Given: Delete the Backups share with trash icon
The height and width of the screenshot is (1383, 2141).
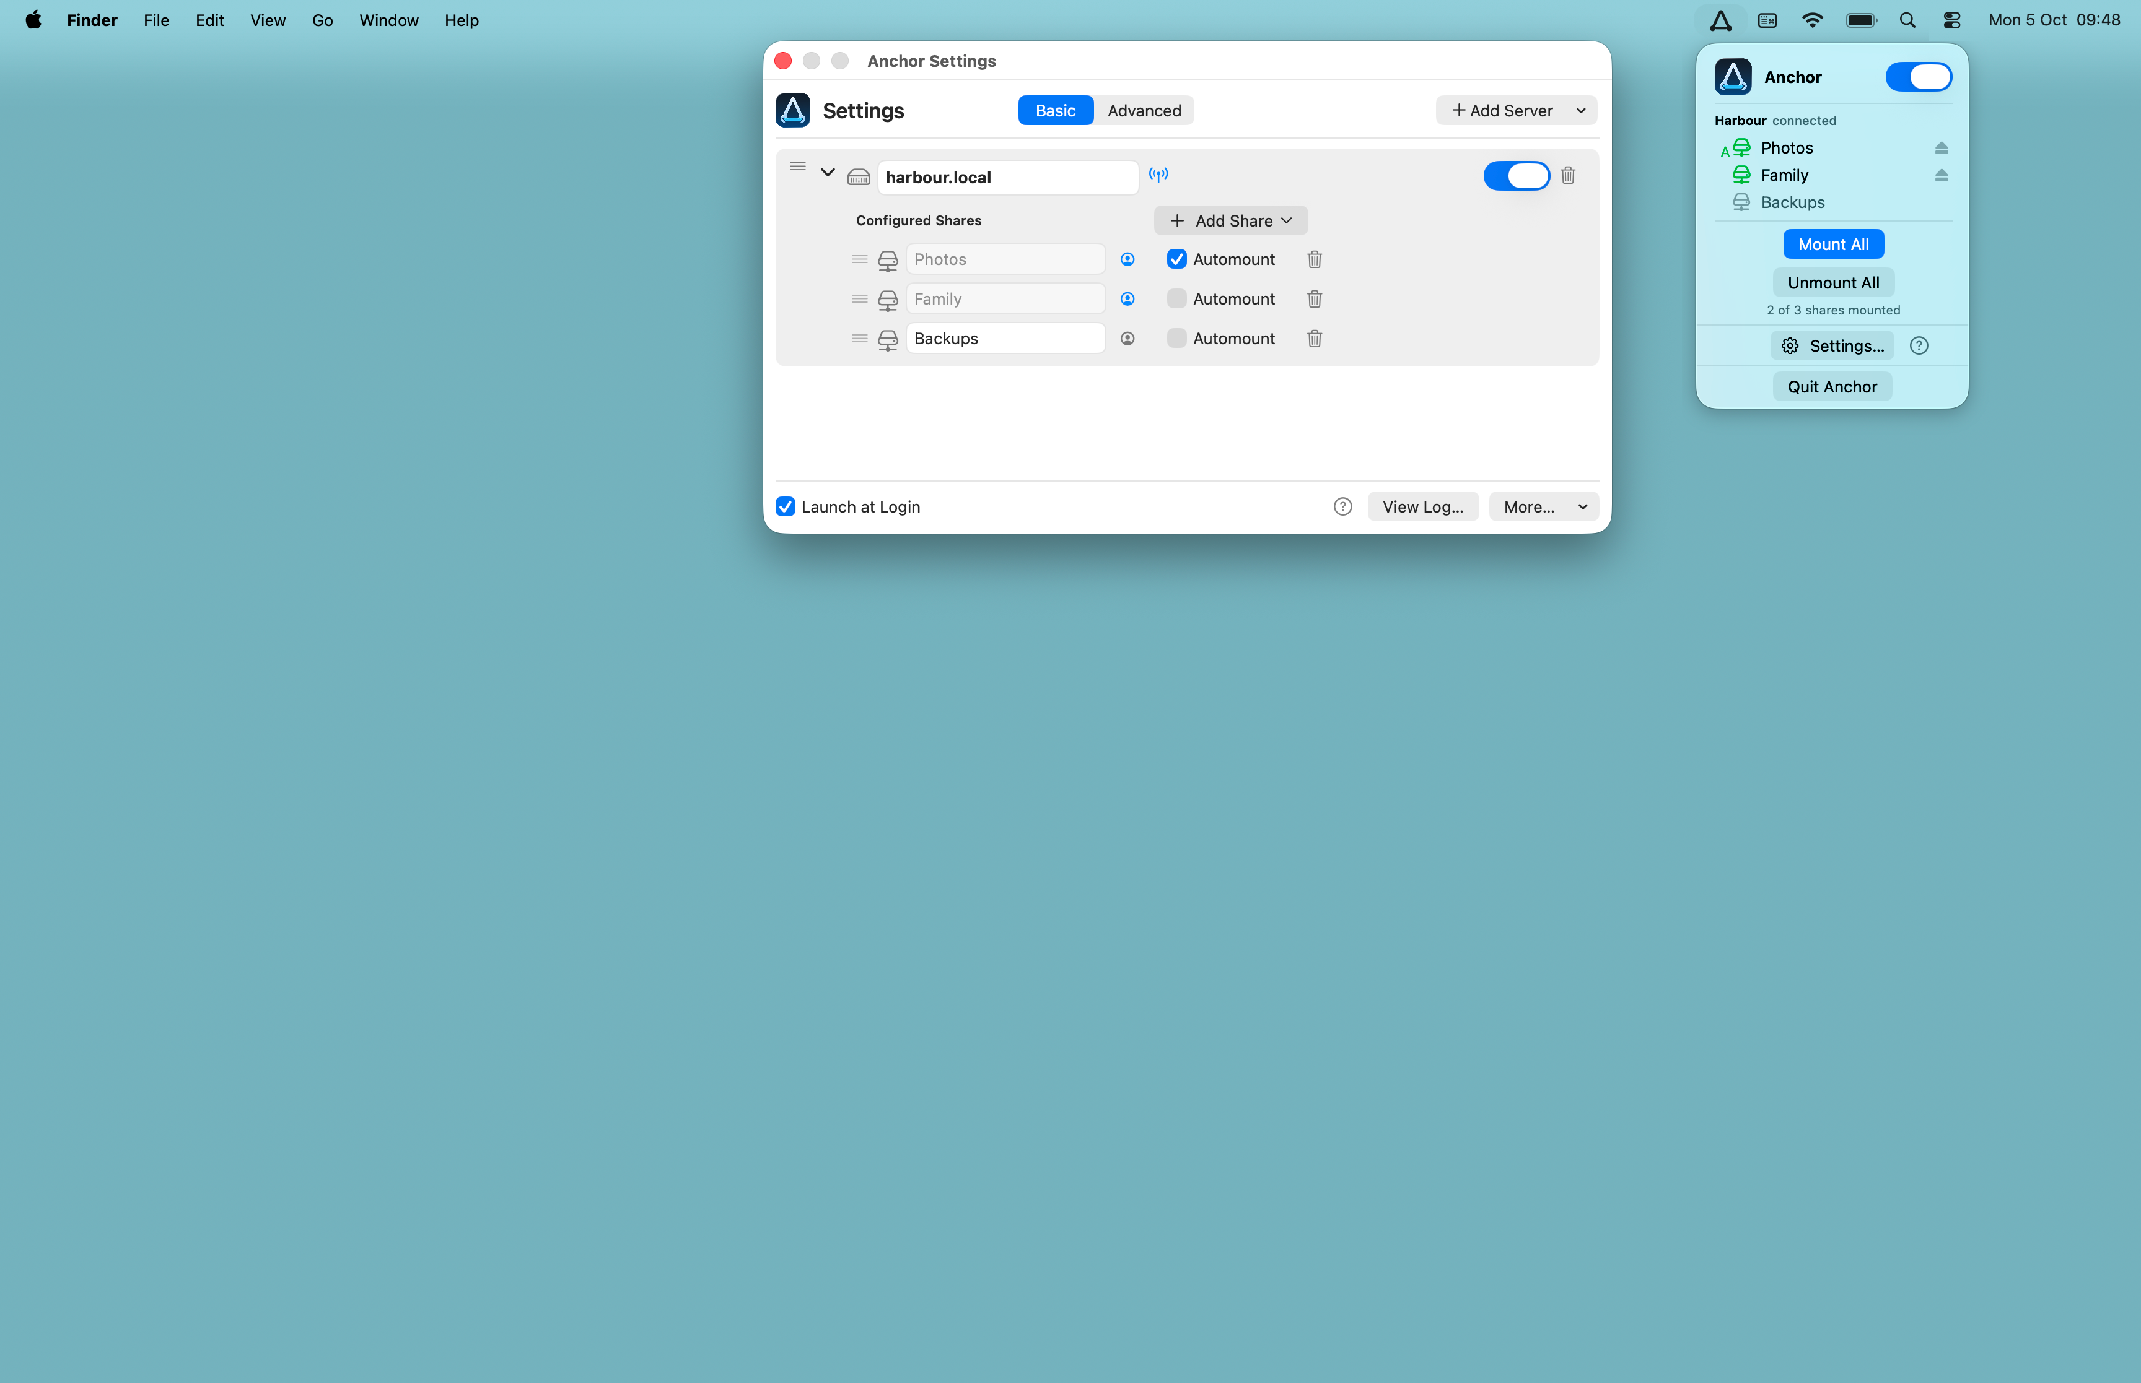Looking at the screenshot, I should point(1315,339).
